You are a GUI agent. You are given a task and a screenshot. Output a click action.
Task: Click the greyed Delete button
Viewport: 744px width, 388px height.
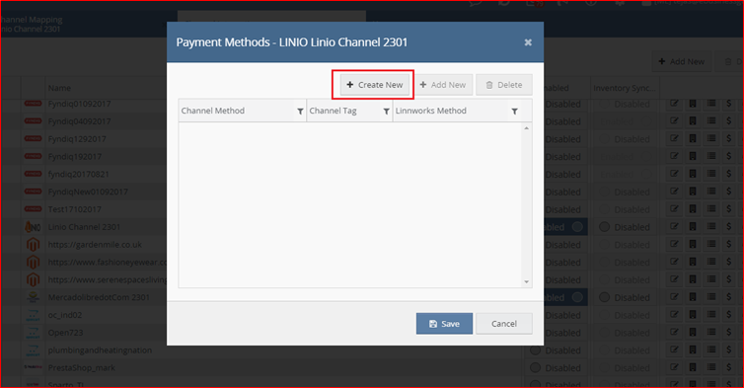504,85
